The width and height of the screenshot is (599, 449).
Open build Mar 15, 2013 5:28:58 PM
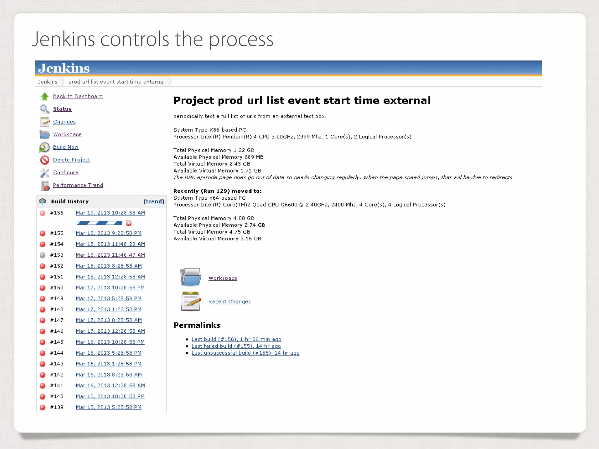(109, 407)
